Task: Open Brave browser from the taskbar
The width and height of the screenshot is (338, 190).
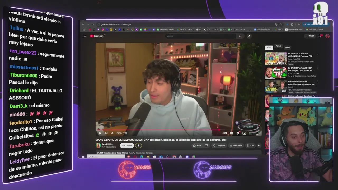Action: click(129, 157)
